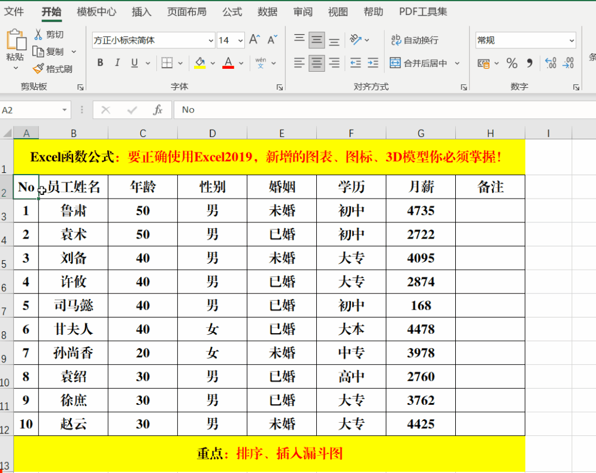Switch to the 模板中心 tab

(96, 12)
